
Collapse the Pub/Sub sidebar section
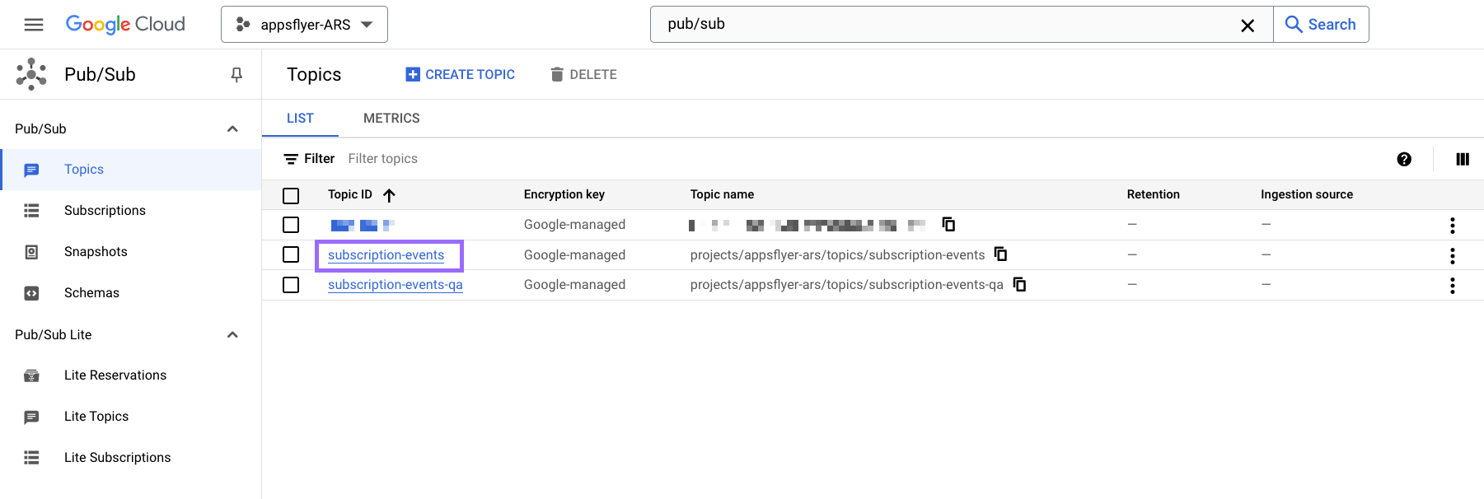click(232, 129)
